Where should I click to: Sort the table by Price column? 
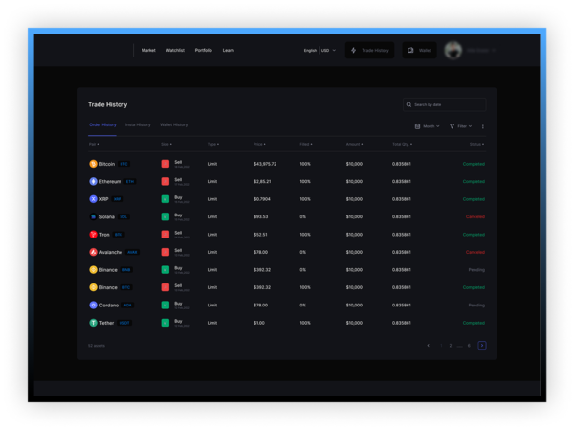pos(258,144)
